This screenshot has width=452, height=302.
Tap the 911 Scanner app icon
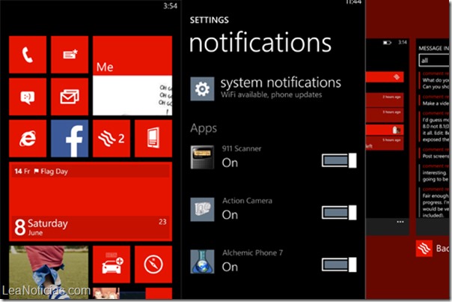202,157
